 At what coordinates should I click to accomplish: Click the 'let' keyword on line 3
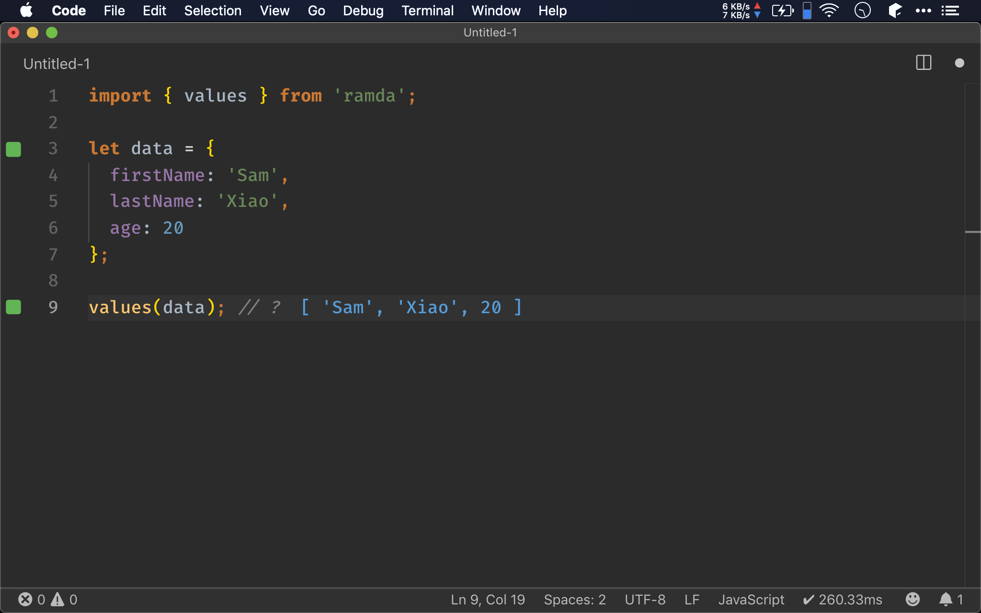coord(104,148)
